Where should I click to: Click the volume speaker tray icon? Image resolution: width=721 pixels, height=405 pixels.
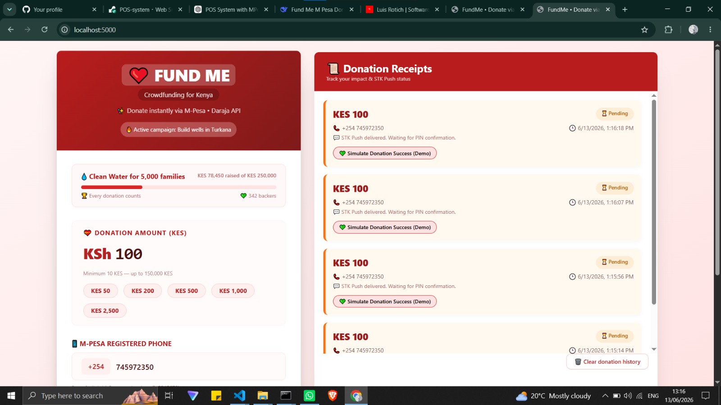click(x=628, y=396)
